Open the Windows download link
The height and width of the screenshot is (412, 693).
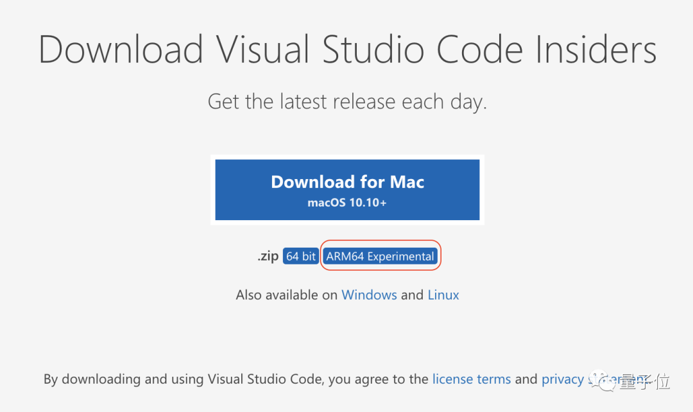(x=369, y=295)
